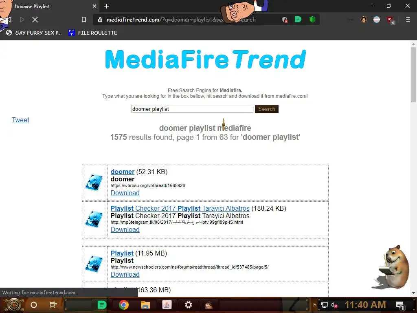This screenshot has height=313, width=417.
Task: Click the 'doomer playlist mediafire' heading
Action: tap(205, 128)
